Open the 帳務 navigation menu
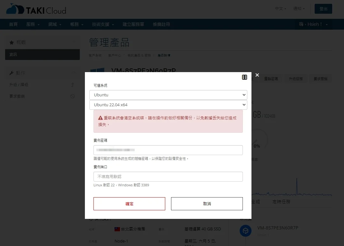Image resolution: width=344 pixels, height=246 pixels. click(x=77, y=24)
